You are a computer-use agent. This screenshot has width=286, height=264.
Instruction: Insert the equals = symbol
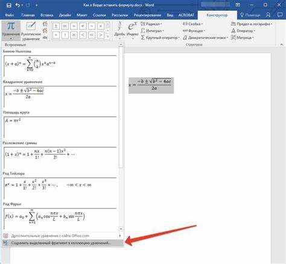74,26
